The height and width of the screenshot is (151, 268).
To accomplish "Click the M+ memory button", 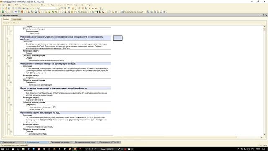I will click(x=93, y=8).
